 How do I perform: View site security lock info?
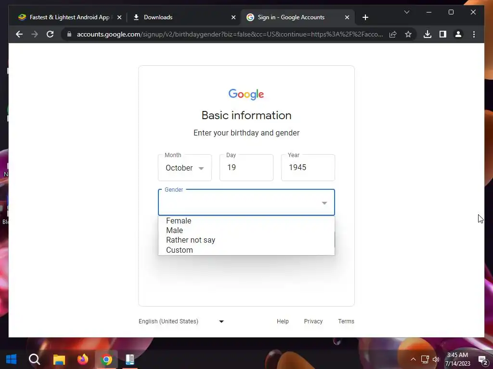69,34
